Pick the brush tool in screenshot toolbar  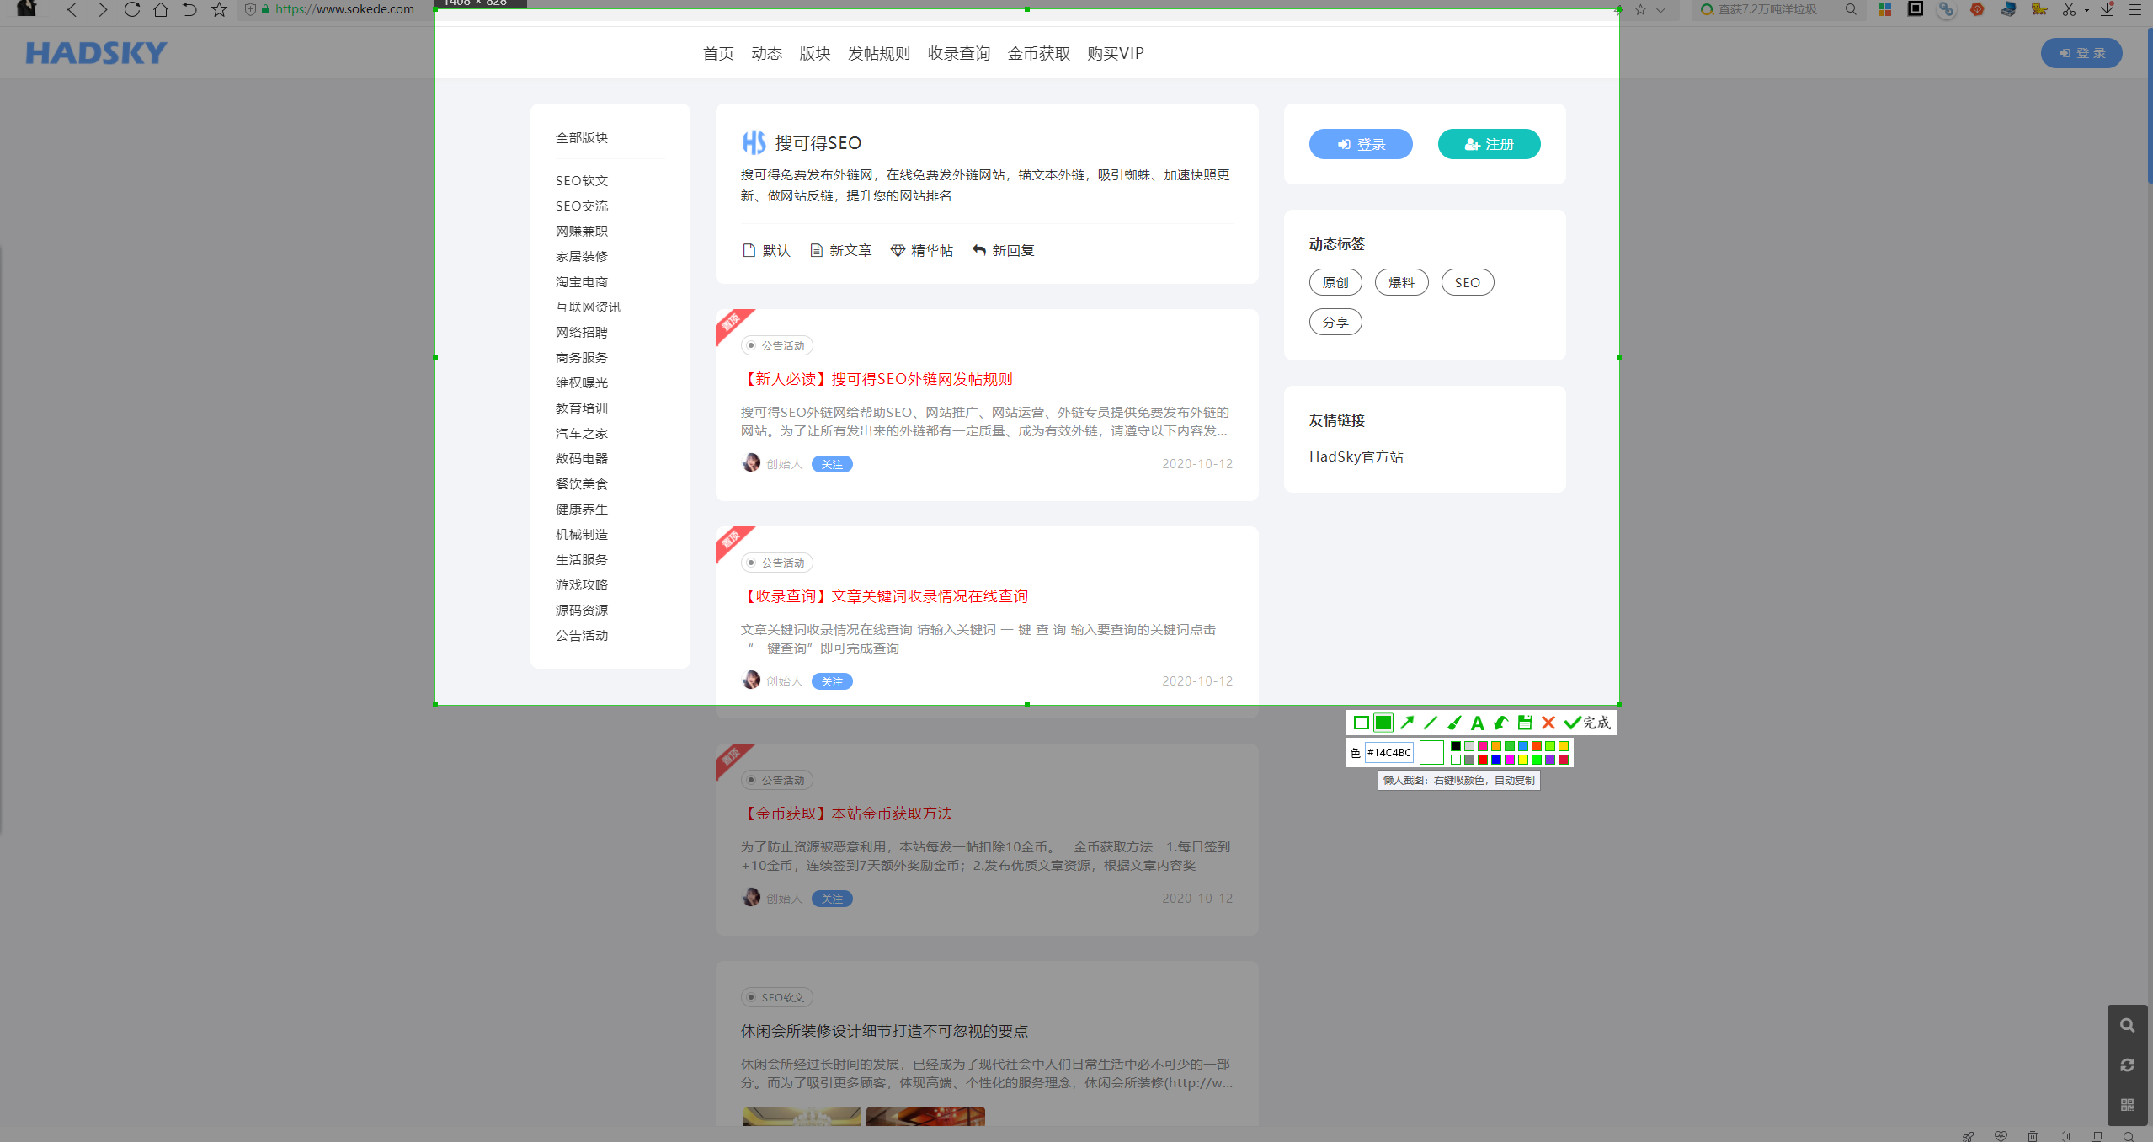click(1454, 723)
